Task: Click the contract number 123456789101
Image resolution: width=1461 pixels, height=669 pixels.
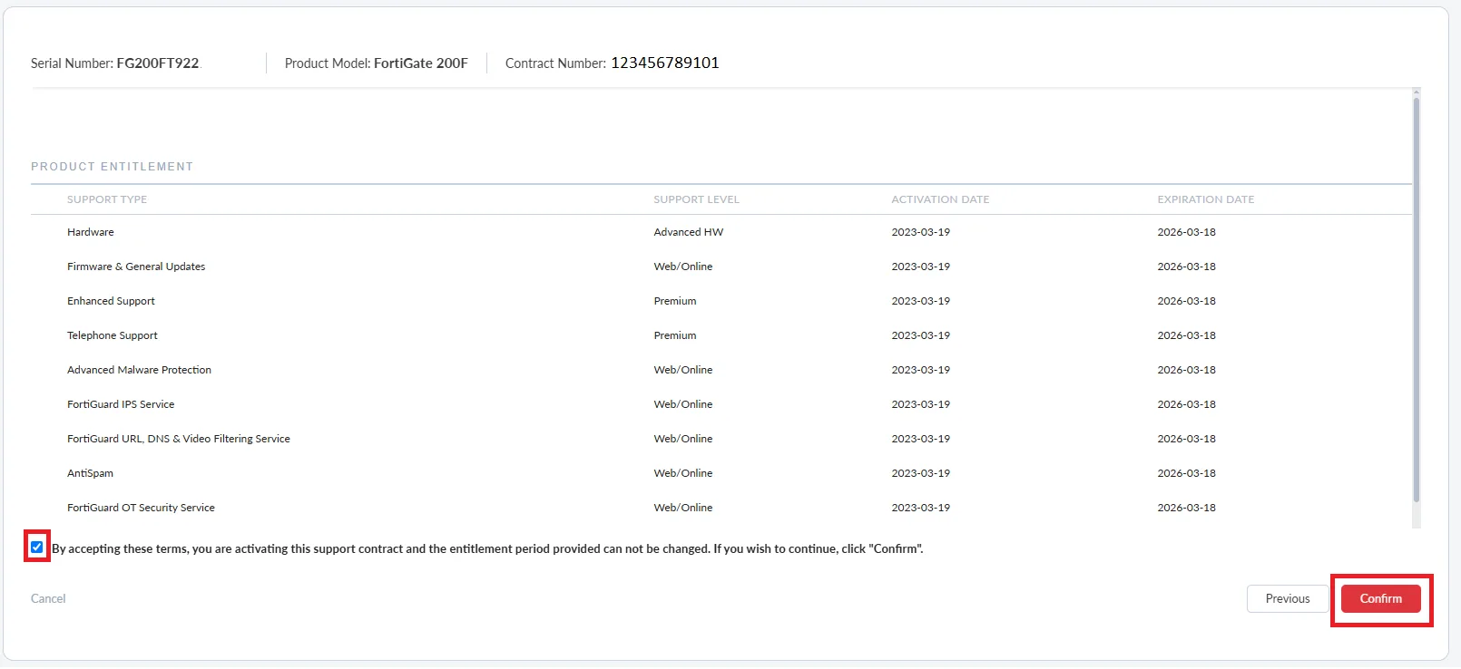Action: point(664,63)
